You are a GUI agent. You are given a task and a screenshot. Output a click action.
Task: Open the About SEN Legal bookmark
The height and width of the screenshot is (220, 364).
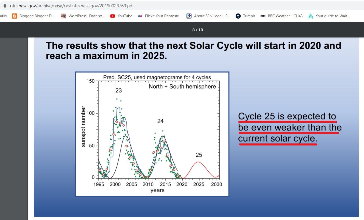(208, 16)
